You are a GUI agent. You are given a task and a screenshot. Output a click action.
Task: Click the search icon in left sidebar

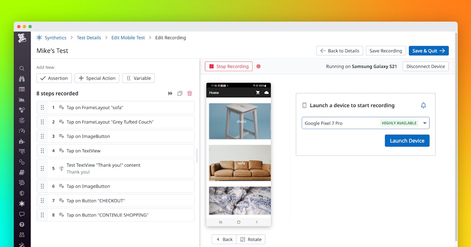tap(22, 68)
